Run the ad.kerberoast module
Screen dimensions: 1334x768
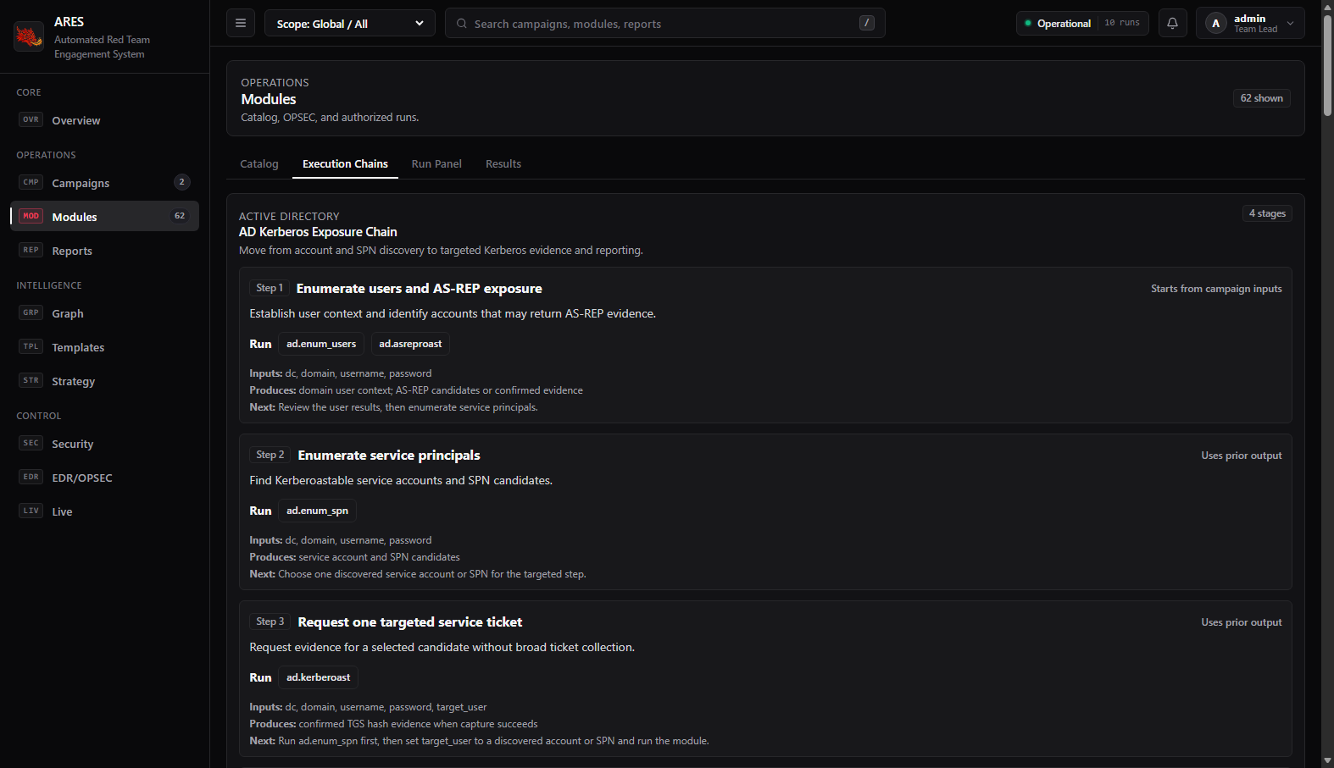pyautogui.click(x=318, y=677)
